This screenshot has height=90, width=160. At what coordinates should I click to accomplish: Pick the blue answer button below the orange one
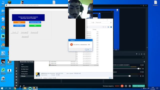19,25
